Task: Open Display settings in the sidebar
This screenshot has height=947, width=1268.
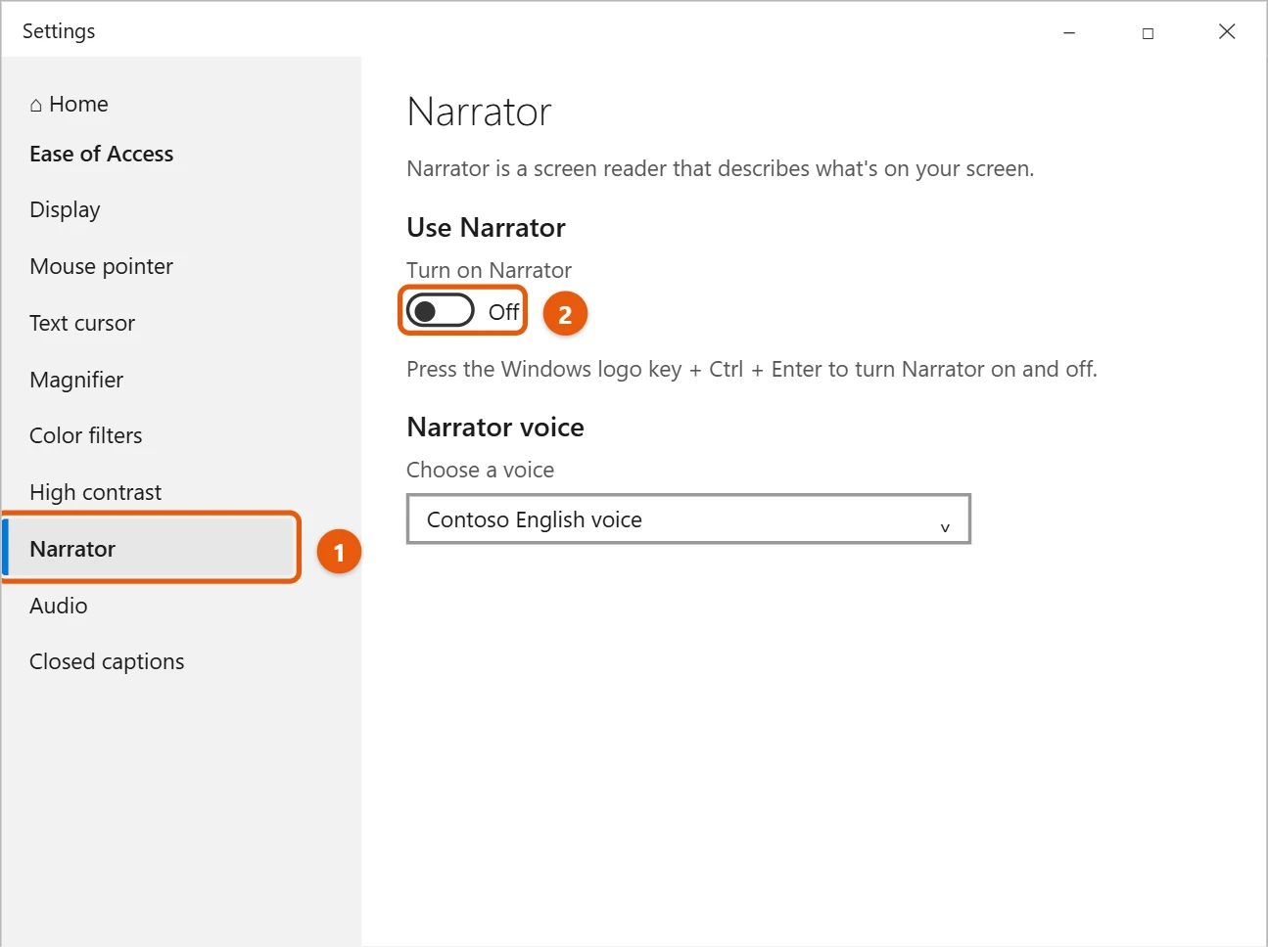Action: (x=65, y=210)
